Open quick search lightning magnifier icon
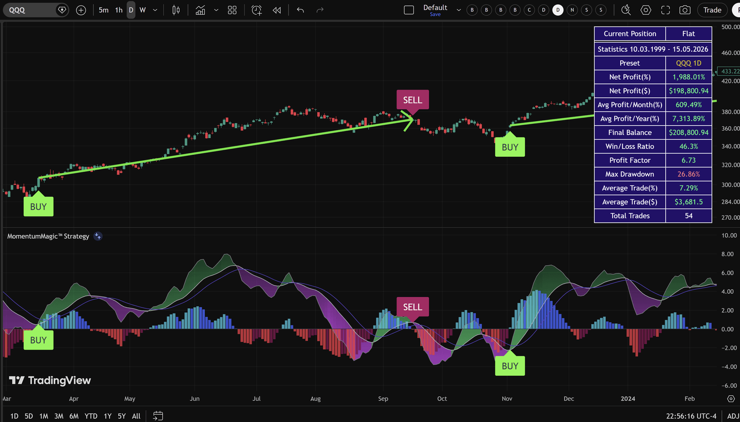 [626, 10]
